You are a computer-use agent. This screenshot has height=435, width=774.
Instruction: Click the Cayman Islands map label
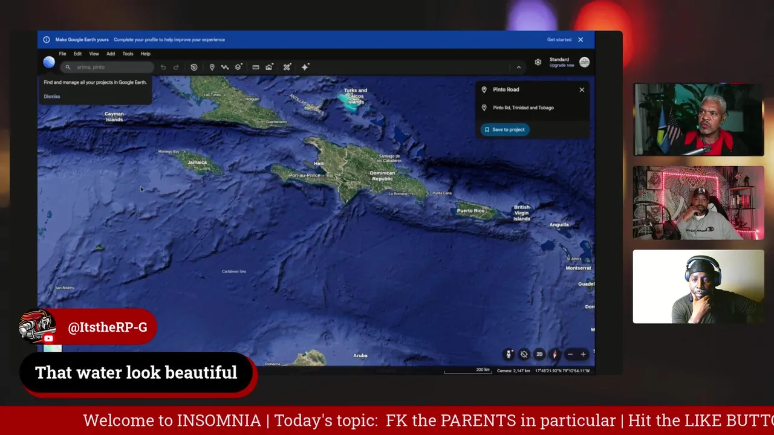(x=114, y=117)
